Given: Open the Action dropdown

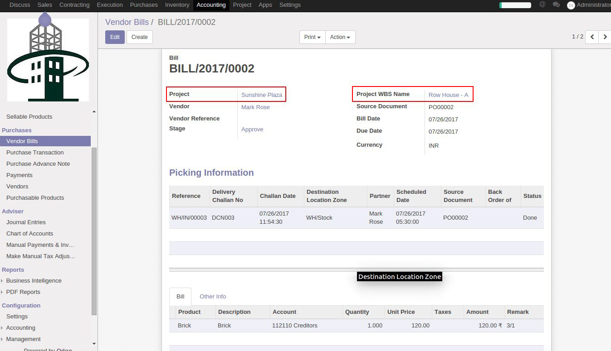Looking at the screenshot, I should coord(340,37).
